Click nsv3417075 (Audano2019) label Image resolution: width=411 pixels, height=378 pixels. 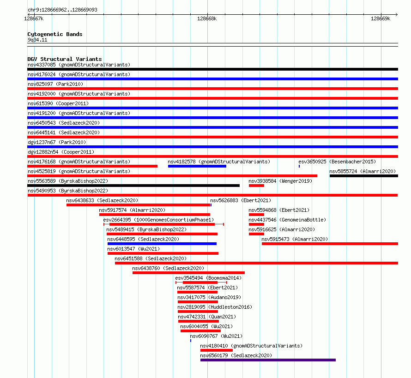coord(209,297)
